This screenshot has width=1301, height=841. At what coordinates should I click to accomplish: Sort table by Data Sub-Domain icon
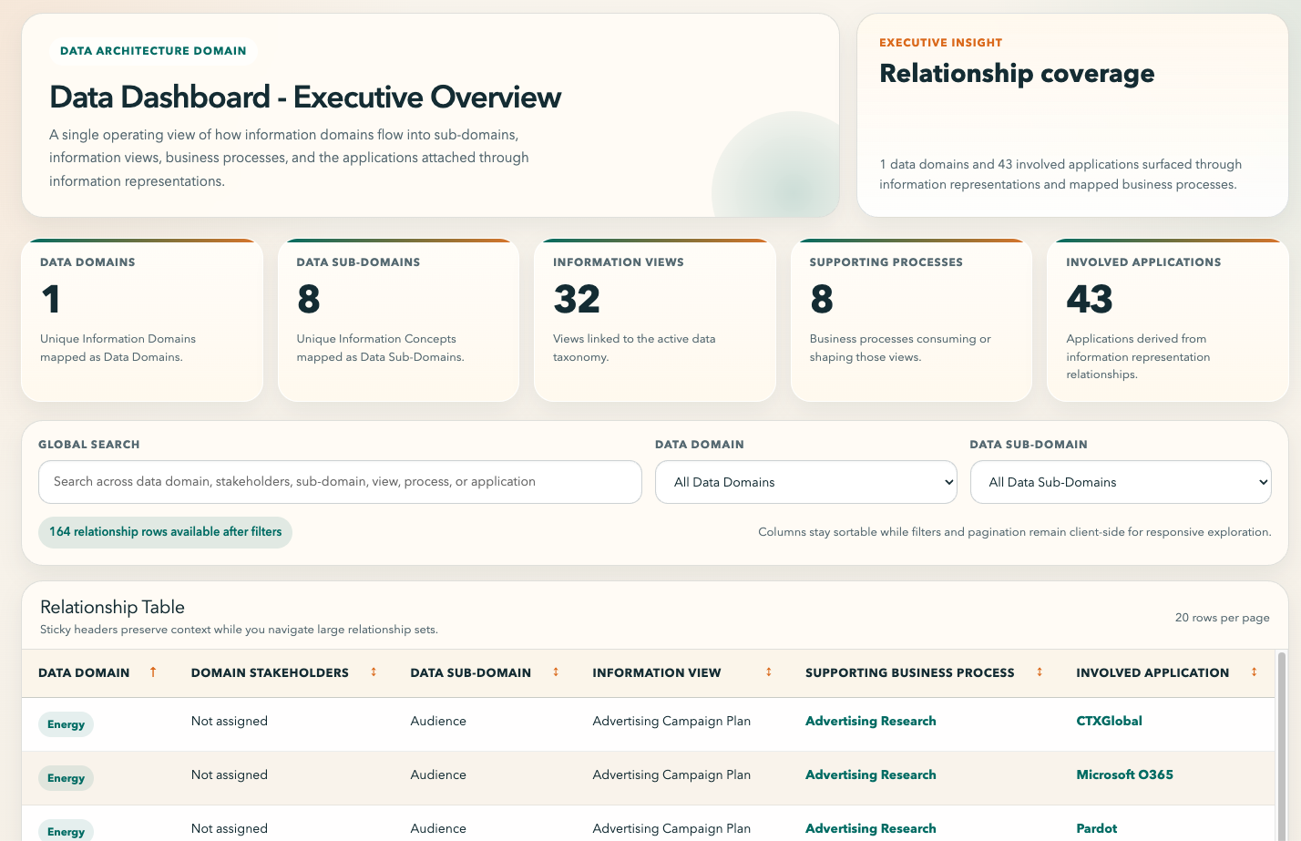[556, 672]
